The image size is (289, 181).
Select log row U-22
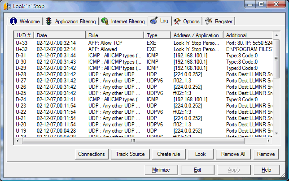point(144,112)
